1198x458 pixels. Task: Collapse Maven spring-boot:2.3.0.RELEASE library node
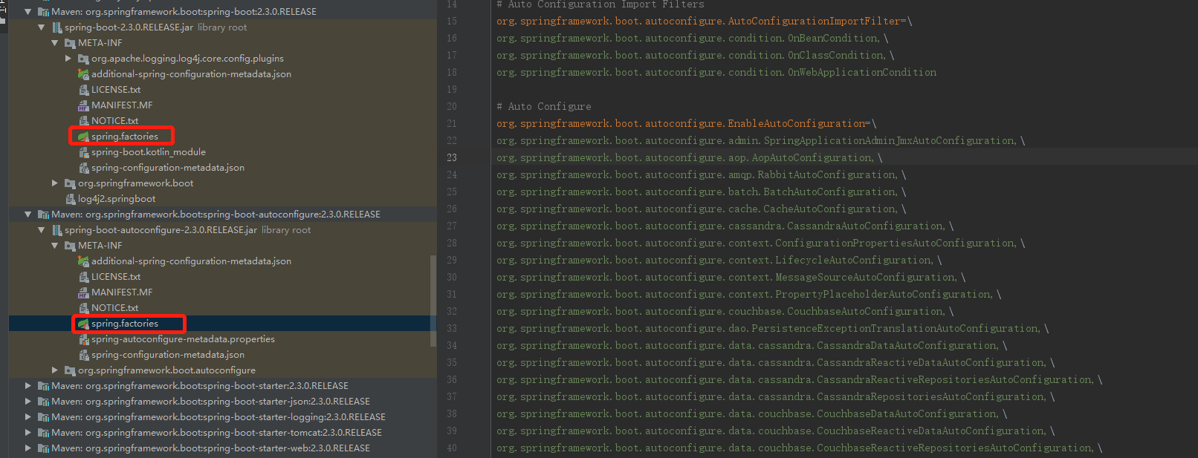point(28,12)
